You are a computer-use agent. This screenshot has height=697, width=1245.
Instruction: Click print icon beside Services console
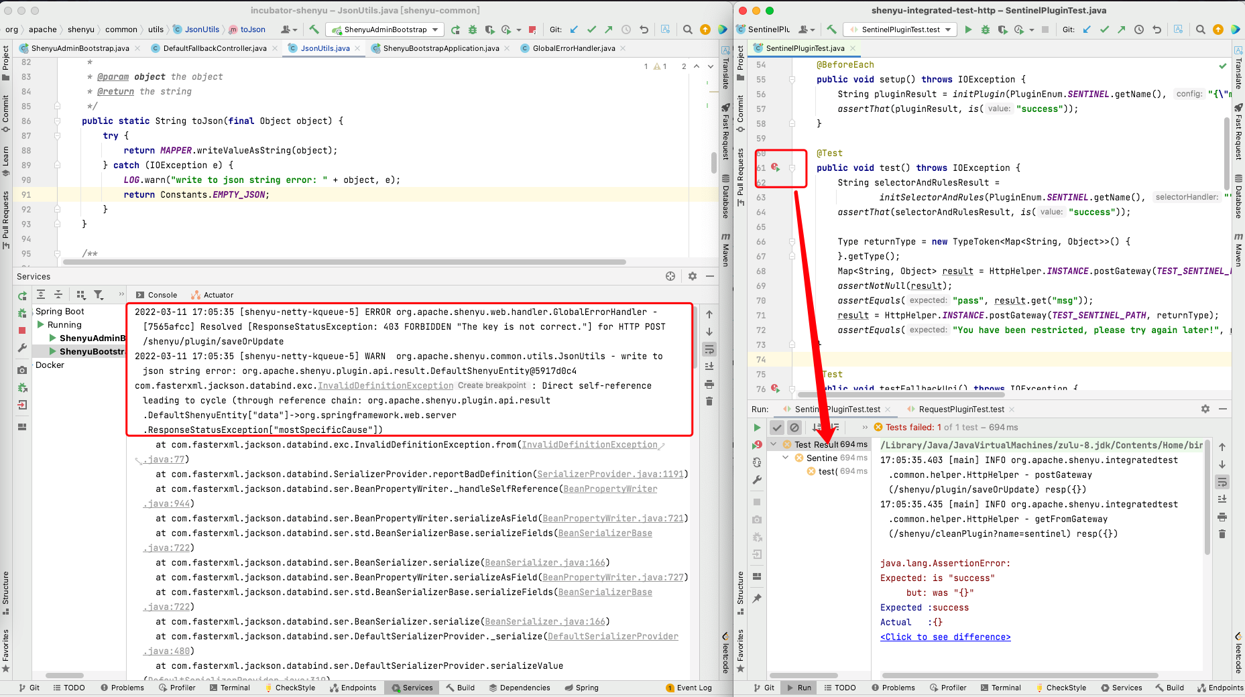point(709,384)
